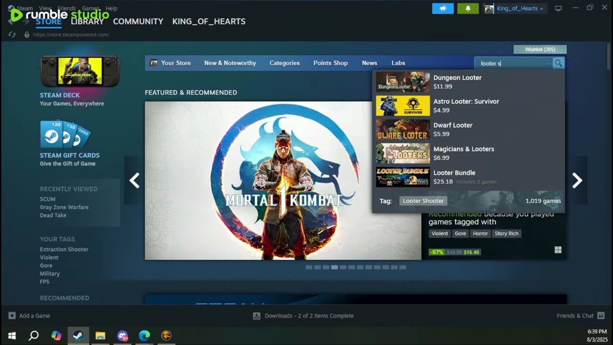
Task: Select Astro Looter: Survivor result
Action: (x=468, y=105)
